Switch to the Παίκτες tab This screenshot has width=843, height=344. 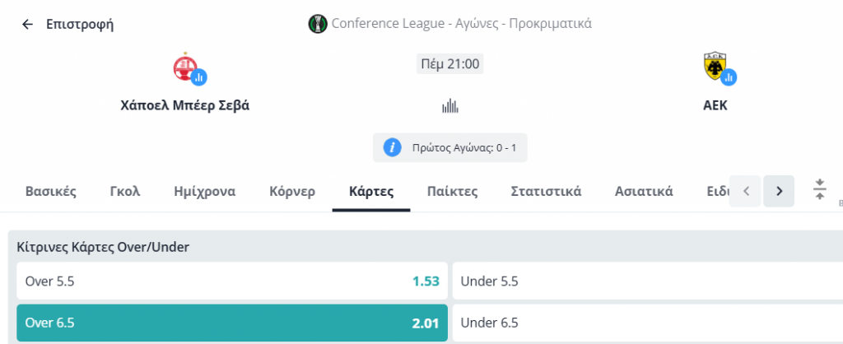click(452, 192)
